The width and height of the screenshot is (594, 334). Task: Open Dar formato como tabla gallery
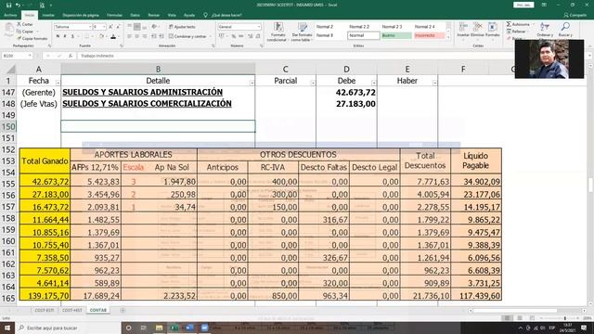pos(302,32)
